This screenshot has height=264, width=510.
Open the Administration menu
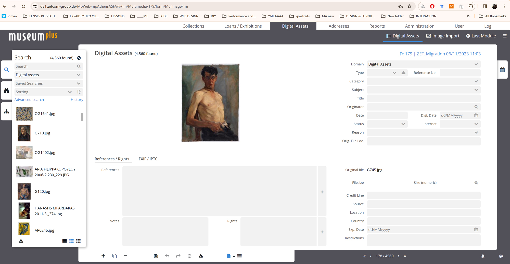[419, 26]
